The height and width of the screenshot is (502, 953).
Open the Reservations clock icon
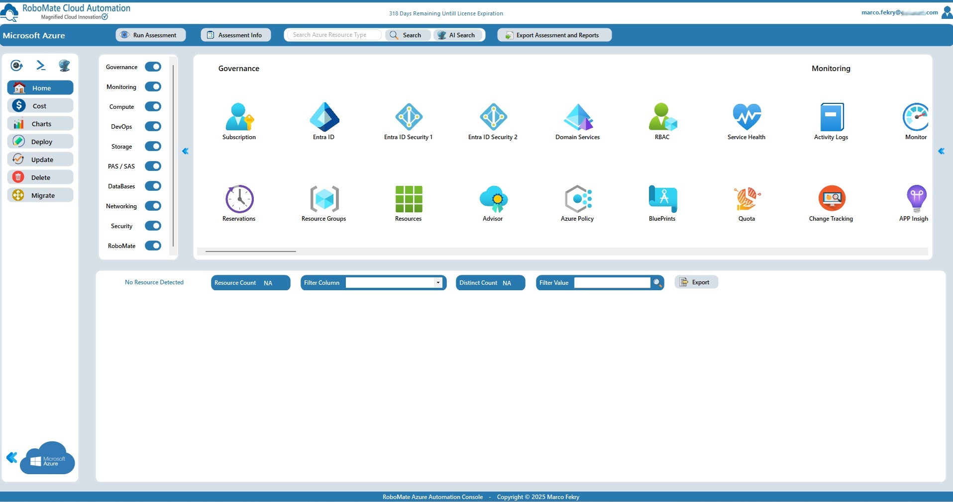[x=239, y=199]
